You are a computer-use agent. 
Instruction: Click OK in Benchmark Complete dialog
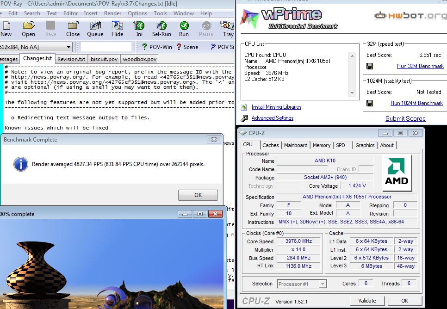click(x=198, y=195)
